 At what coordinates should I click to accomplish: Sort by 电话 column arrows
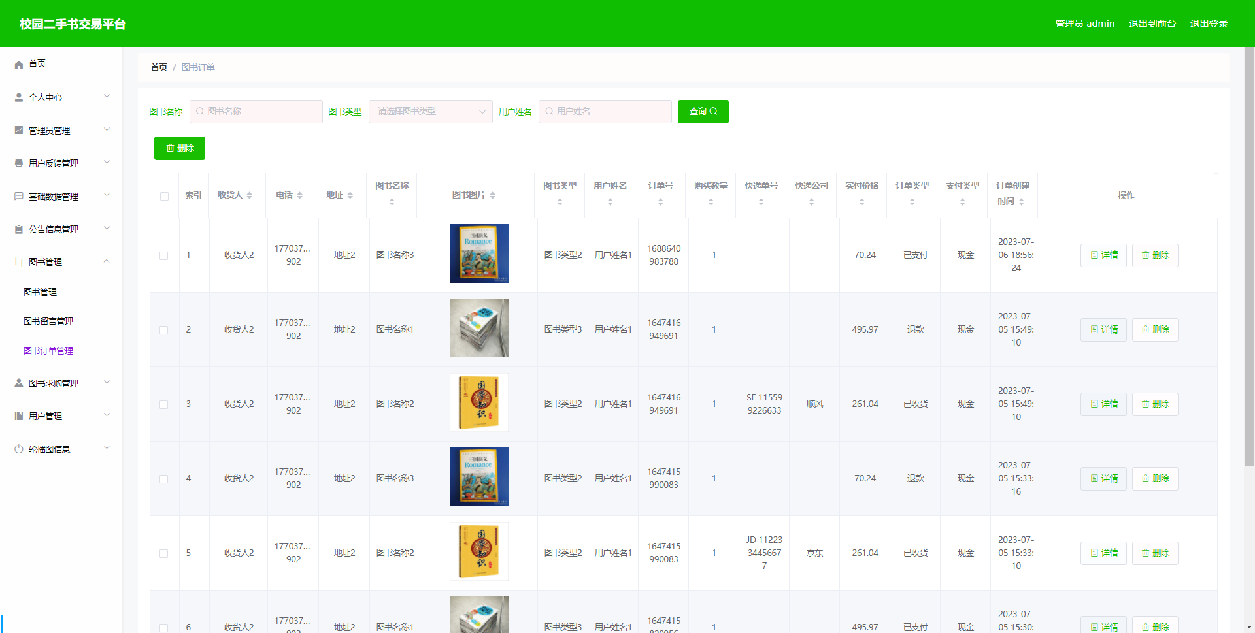[x=300, y=195]
